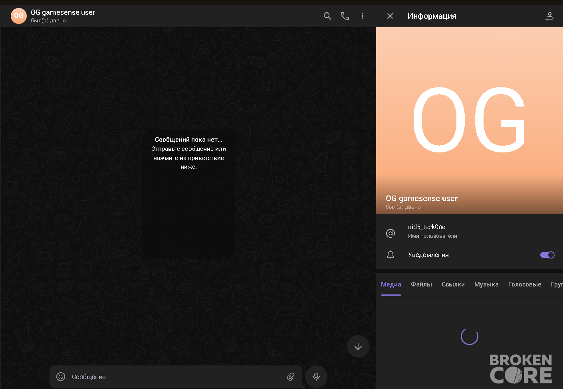Click the notifications bell icon

coord(391,255)
